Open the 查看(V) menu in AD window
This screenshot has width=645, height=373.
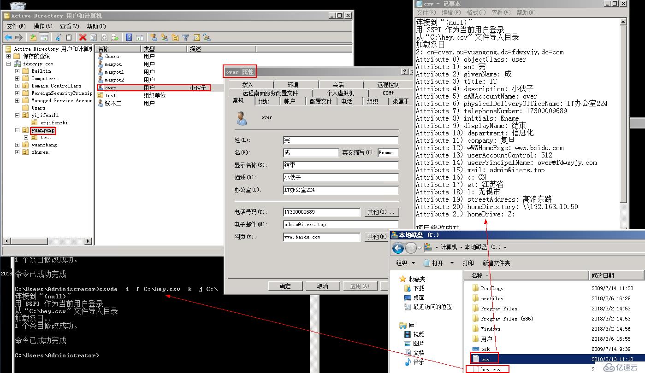(70, 26)
